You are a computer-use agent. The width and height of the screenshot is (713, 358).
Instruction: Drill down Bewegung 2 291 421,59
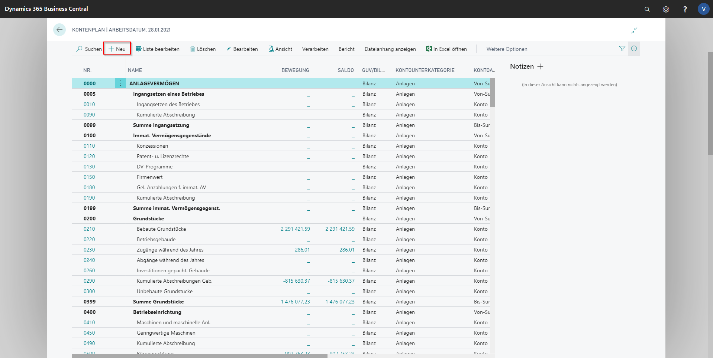point(295,229)
